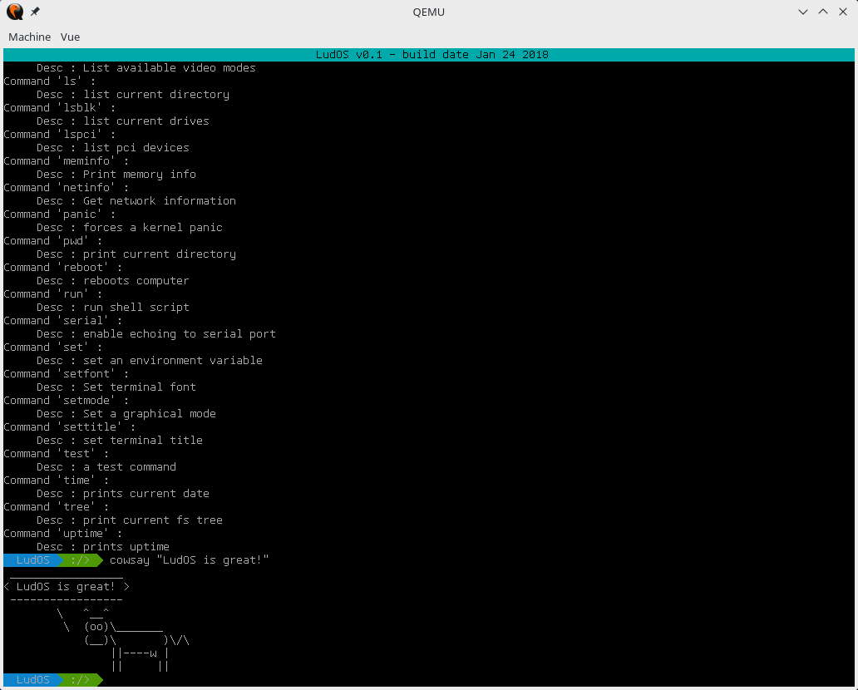Click the line Command 'lspci'
Screen dimensions: 858x690
click(x=60, y=134)
